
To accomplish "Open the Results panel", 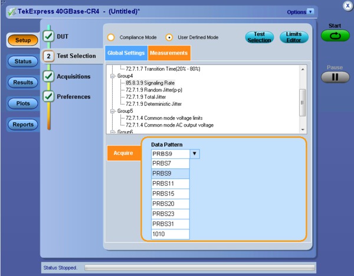I will click(x=23, y=82).
